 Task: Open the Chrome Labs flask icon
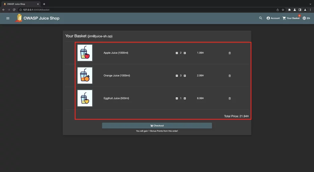(295, 10)
